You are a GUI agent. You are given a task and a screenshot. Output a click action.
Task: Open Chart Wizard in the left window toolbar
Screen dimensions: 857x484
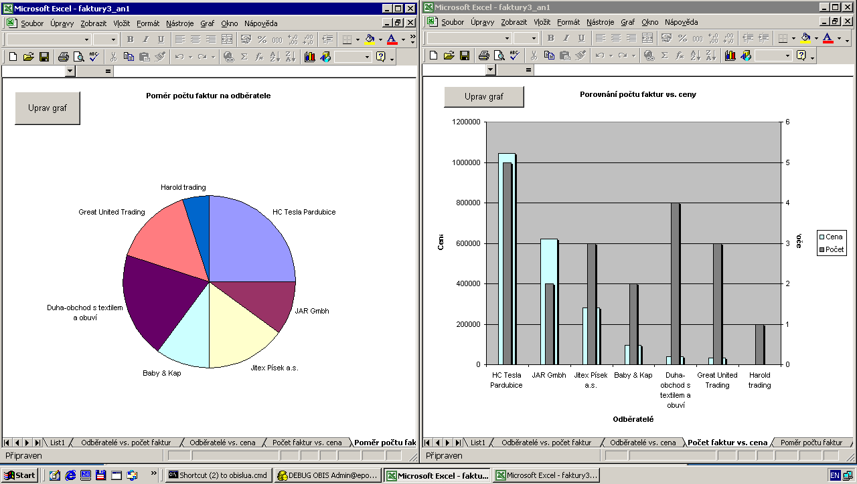click(x=309, y=57)
